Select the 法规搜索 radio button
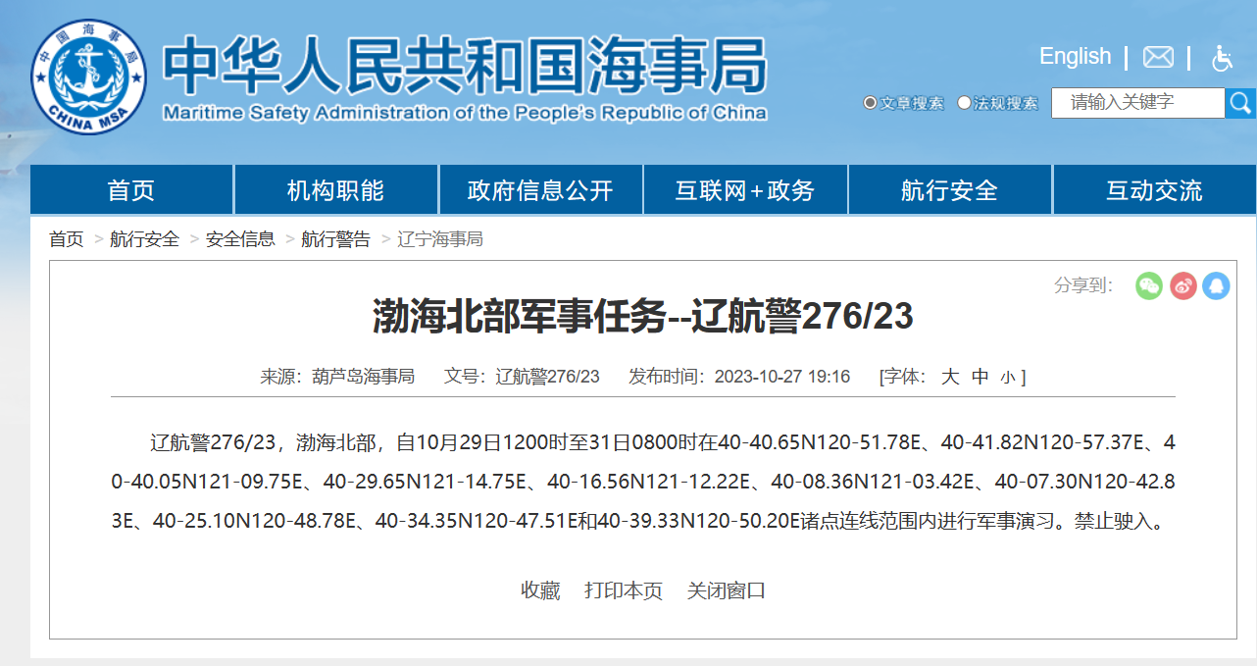The image size is (1257, 666). (964, 103)
